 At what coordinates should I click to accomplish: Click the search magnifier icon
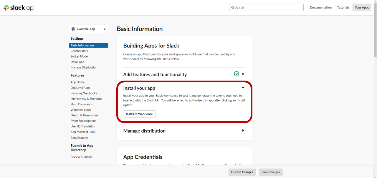[x=233, y=7]
